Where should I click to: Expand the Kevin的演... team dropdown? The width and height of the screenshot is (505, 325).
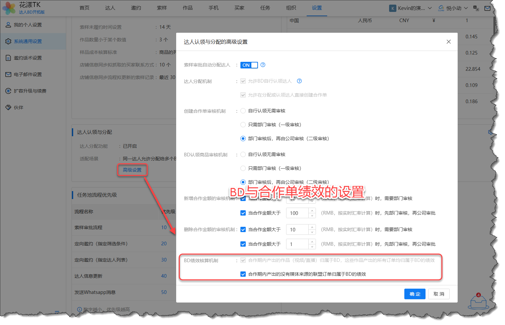[x=411, y=8]
